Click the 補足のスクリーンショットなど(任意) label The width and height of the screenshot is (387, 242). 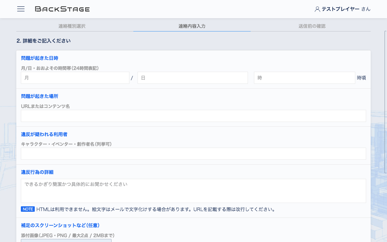(x=60, y=225)
